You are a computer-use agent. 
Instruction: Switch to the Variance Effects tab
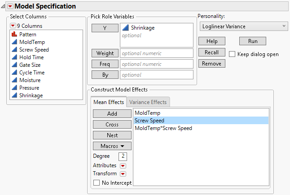point(148,102)
